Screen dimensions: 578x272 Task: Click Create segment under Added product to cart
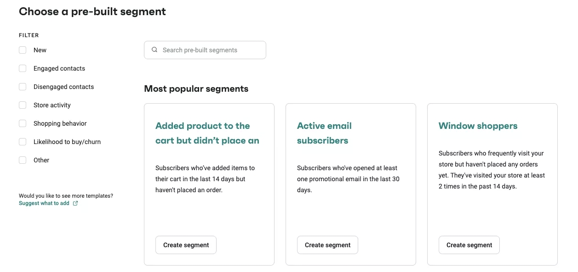pos(186,245)
